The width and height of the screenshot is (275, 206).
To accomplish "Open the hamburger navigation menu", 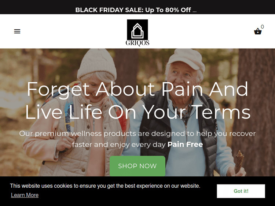I will [17, 31].
